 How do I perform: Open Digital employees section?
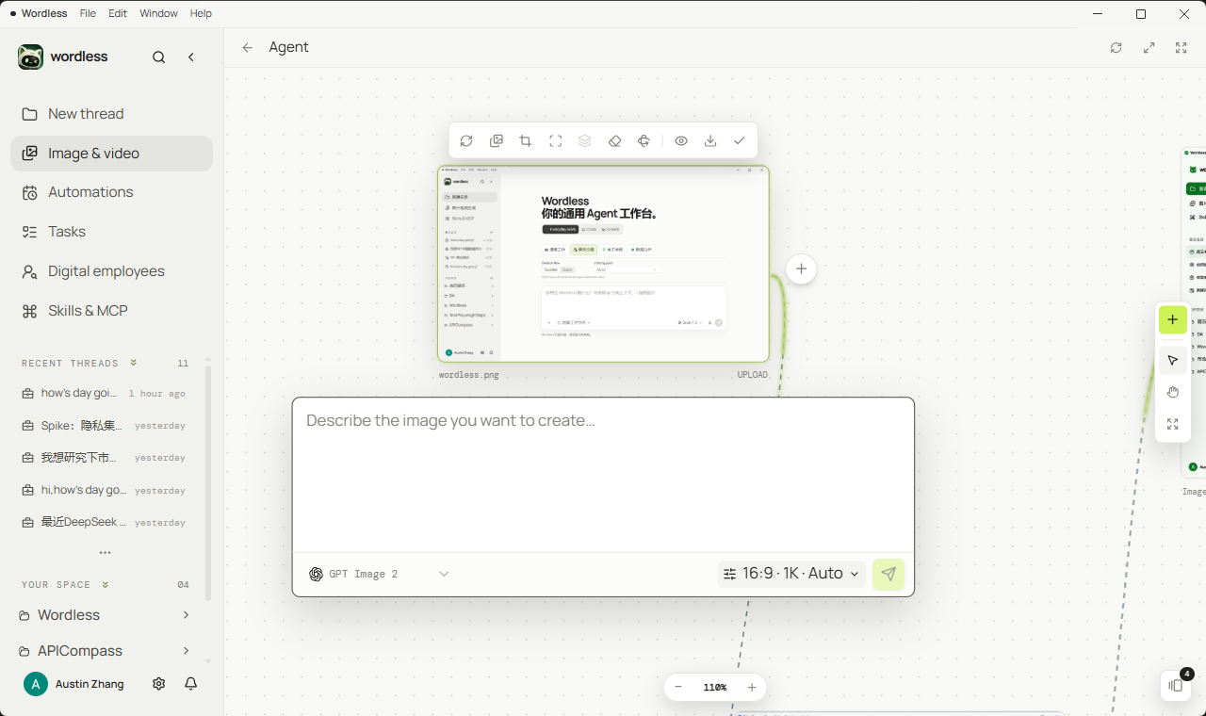111,271
